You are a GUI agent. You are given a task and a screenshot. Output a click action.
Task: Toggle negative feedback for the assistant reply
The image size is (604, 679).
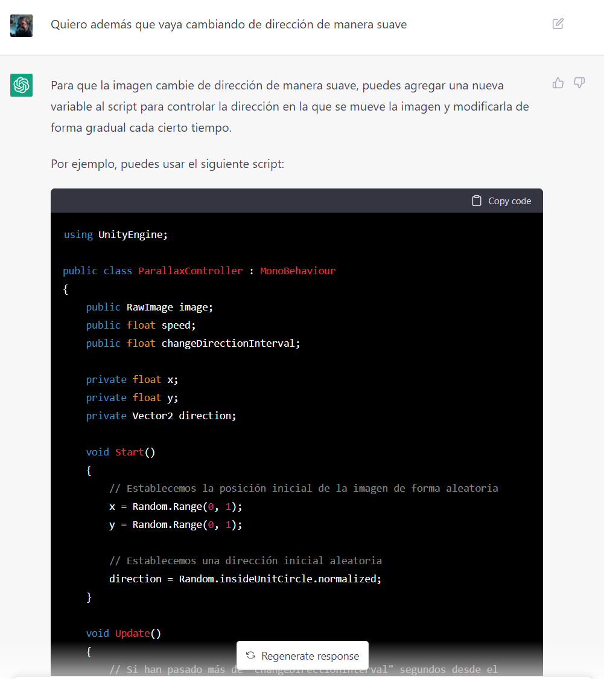pyautogui.click(x=579, y=83)
